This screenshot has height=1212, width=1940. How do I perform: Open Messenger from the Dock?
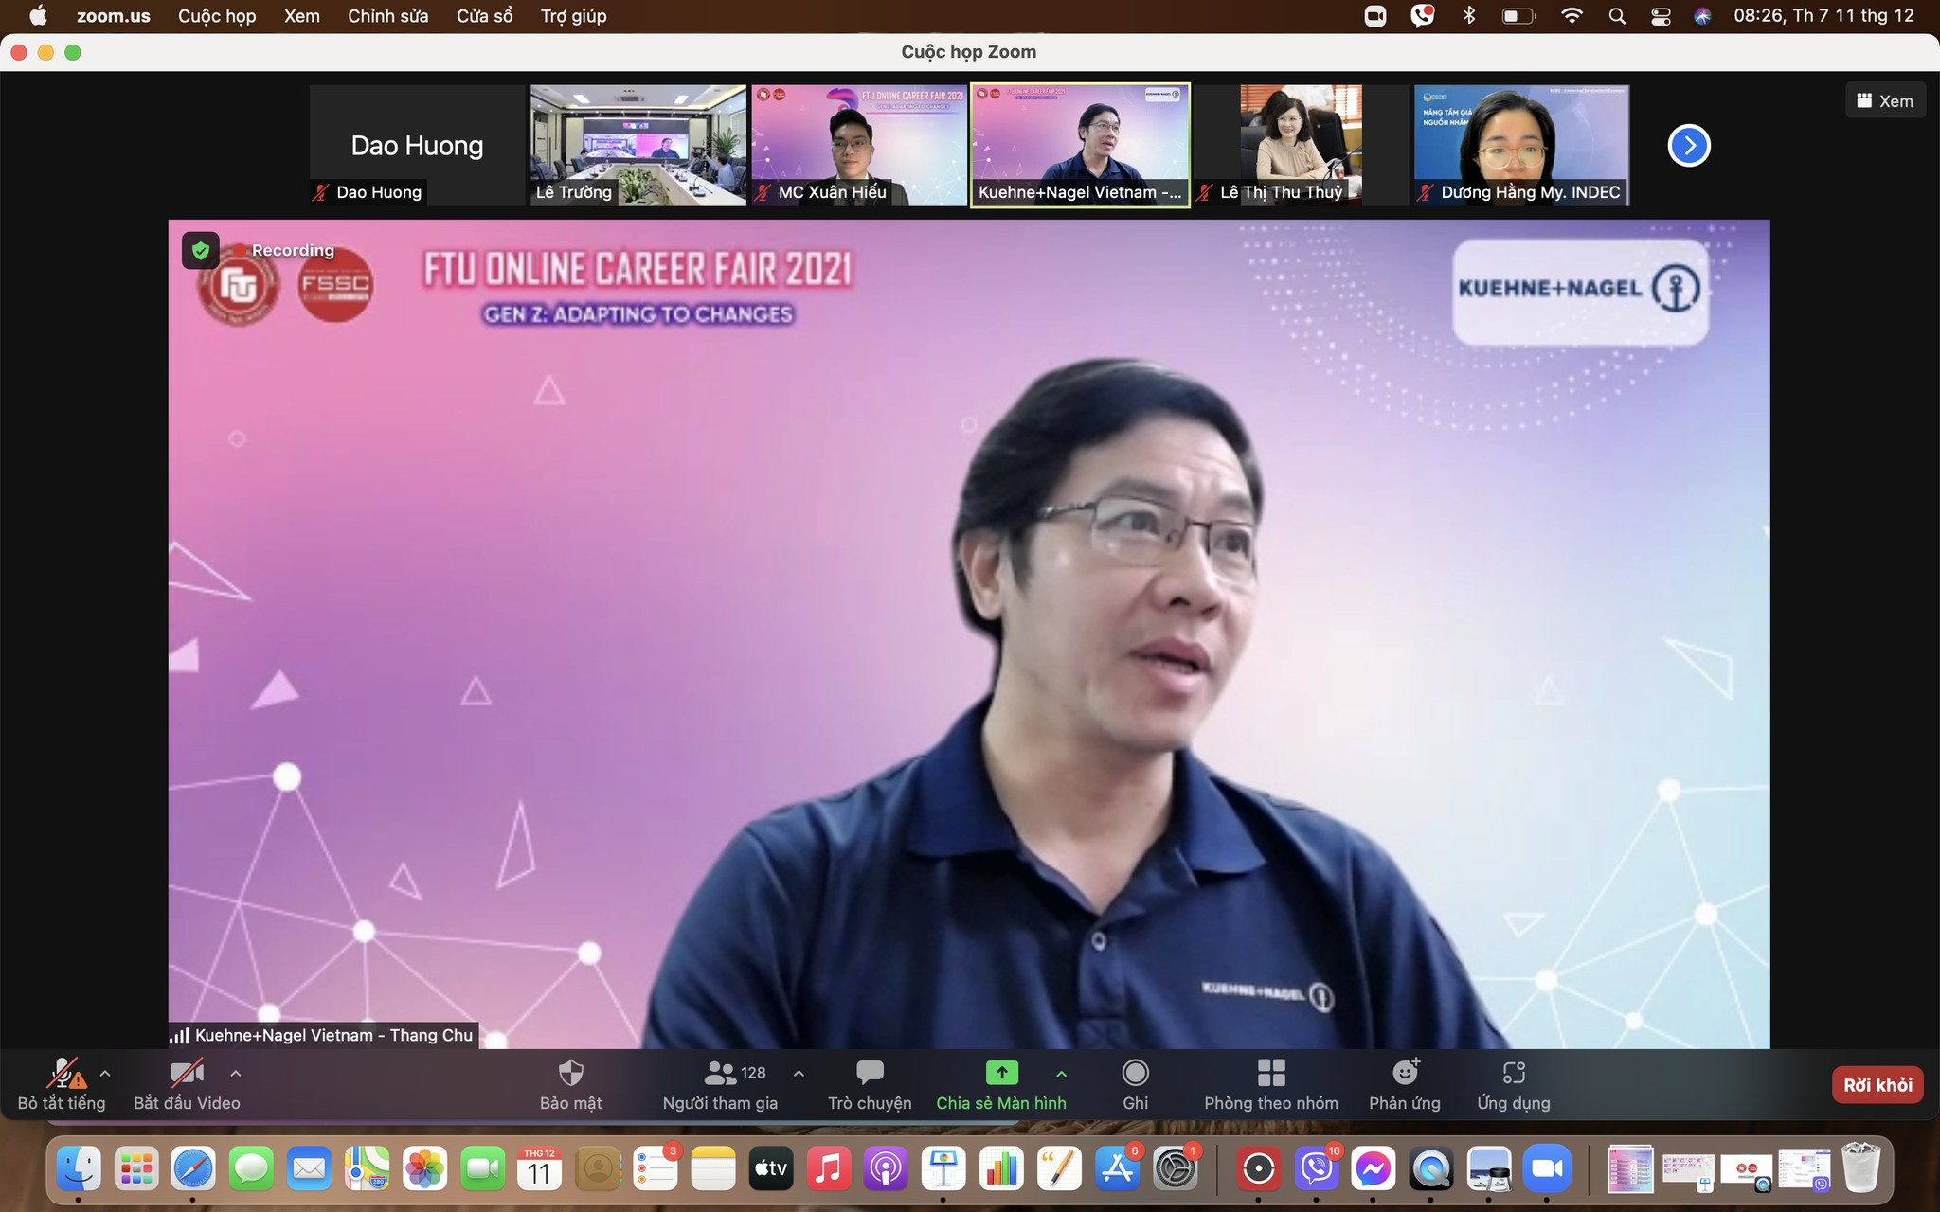pyautogui.click(x=1373, y=1170)
